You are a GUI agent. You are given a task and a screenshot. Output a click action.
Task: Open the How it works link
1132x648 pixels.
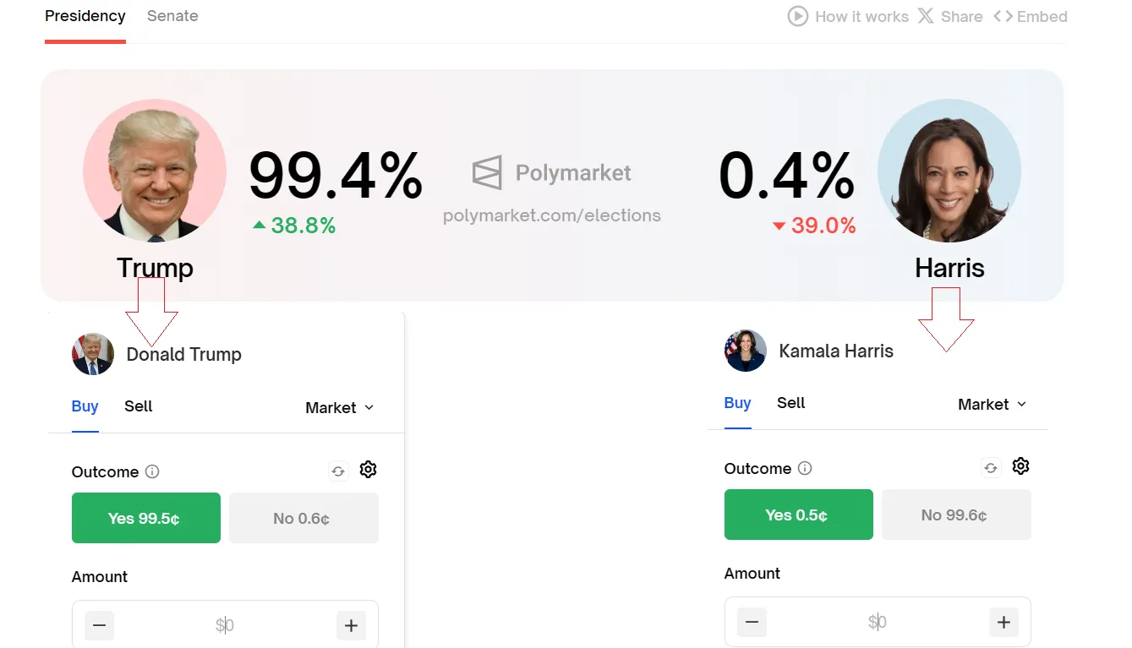[x=861, y=16]
